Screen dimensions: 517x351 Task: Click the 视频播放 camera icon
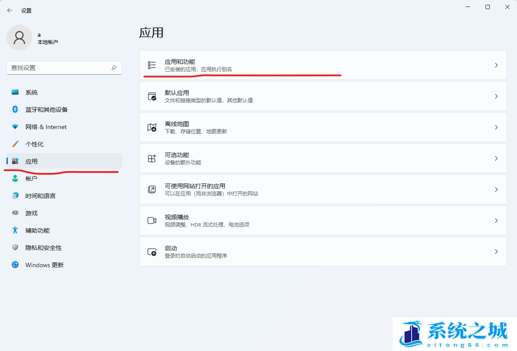pyautogui.click(x=152, y=220)
